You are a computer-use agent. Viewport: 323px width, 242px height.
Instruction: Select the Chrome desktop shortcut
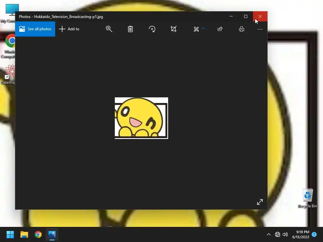8,46
